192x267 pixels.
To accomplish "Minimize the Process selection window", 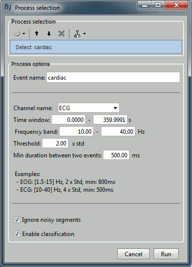I will [145, 5].
